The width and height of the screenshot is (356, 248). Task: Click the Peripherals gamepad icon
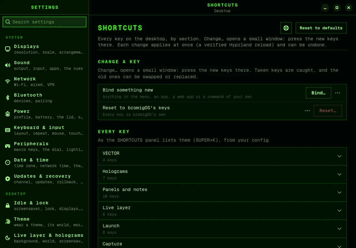pyautogui.click(x=8, y=146)
